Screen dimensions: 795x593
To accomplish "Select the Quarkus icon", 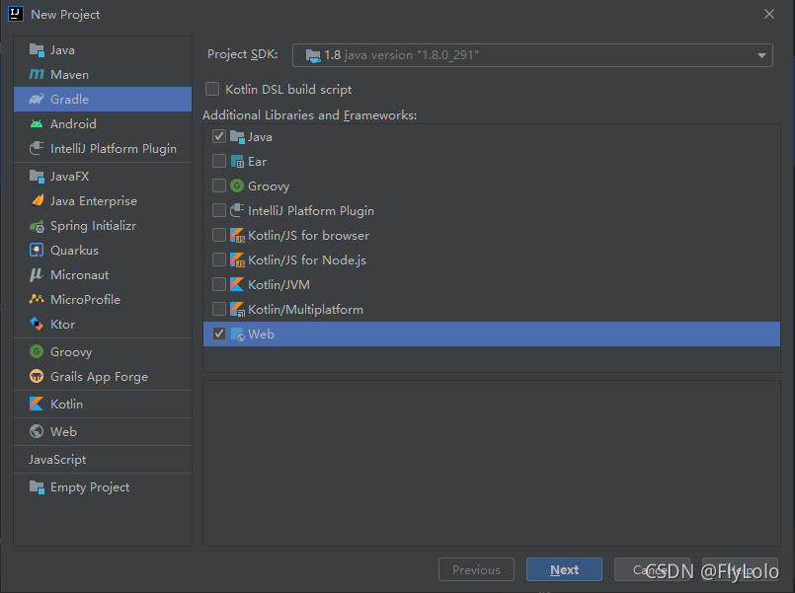I will click(37, 251).
